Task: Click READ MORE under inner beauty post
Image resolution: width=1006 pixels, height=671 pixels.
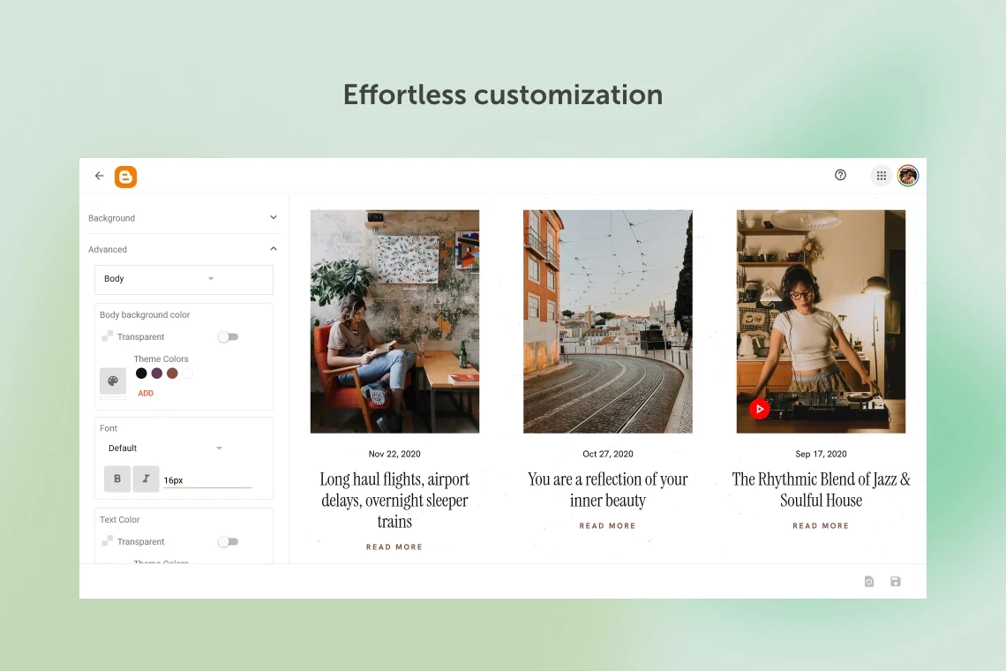Action: point(608,526)
